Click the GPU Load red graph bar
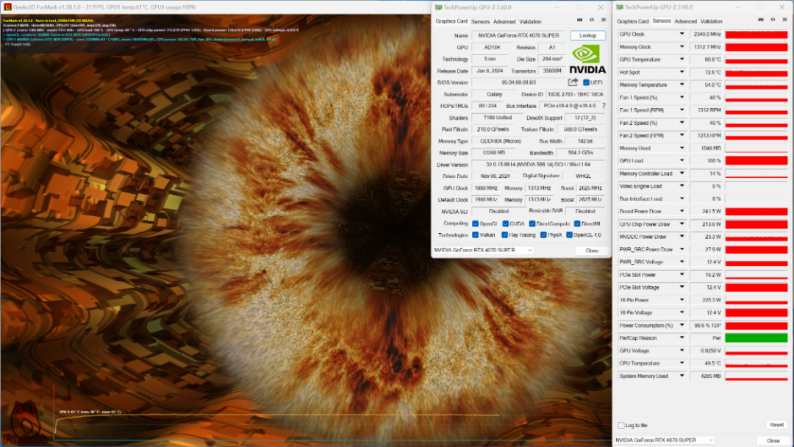 [756, 160]
